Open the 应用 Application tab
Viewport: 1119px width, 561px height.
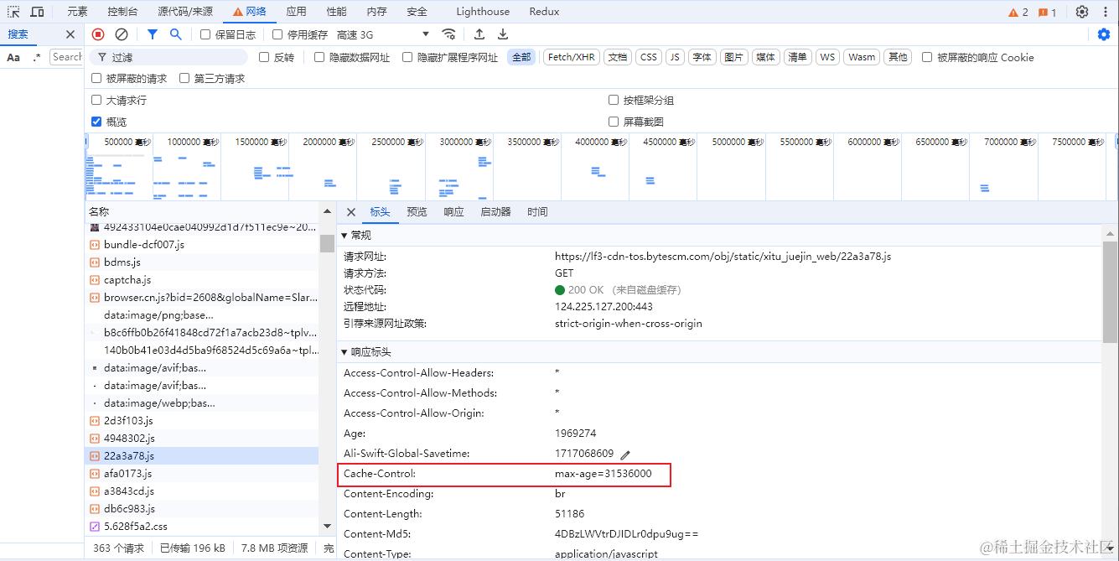point(296,12)
